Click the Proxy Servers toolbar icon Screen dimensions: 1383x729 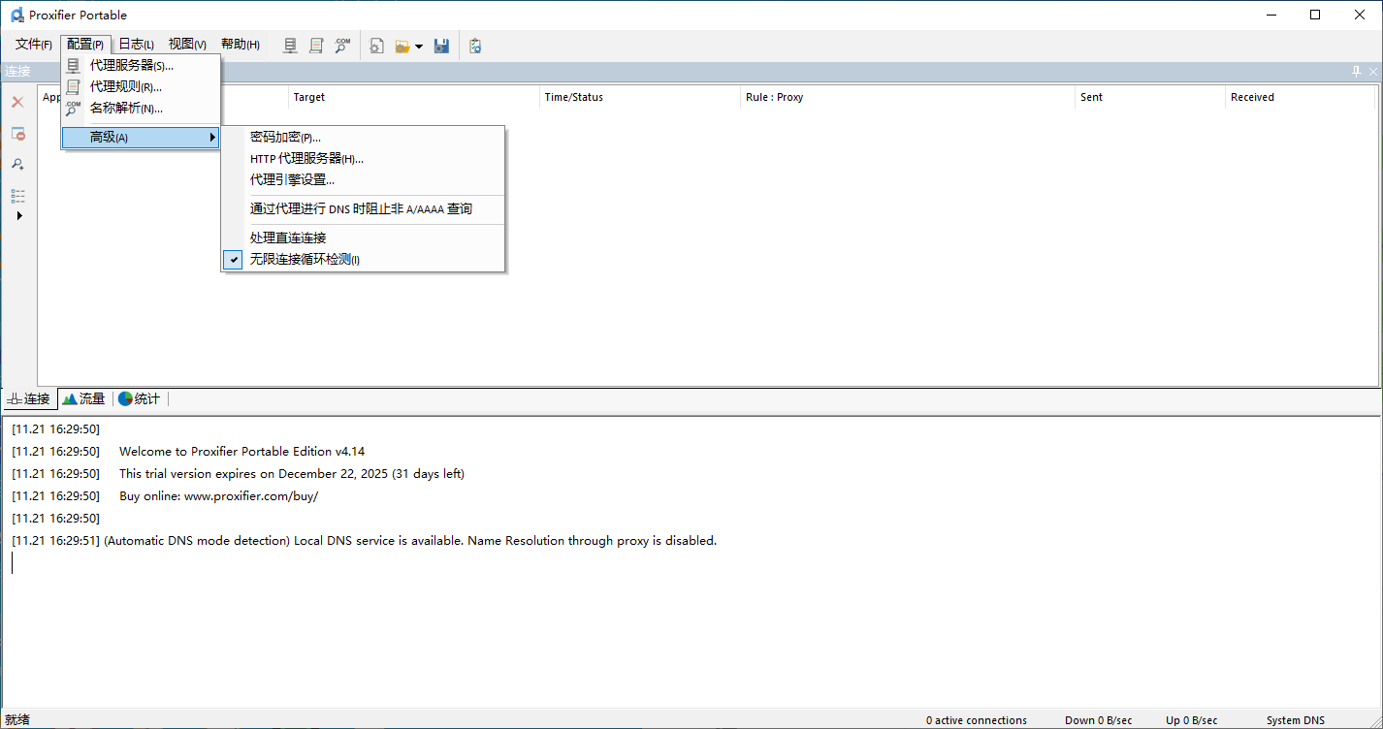tap(290, 46)
